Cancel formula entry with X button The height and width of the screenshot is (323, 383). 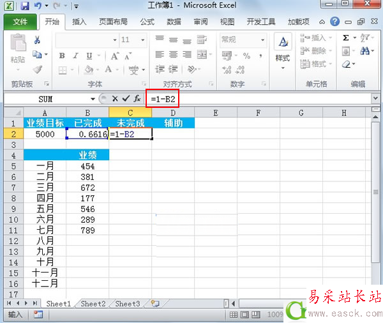click(x=115, y=98)
